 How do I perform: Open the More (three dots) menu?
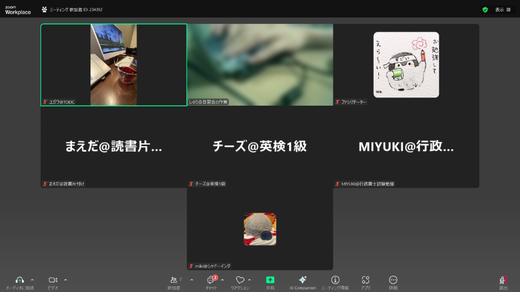(393, 280)
